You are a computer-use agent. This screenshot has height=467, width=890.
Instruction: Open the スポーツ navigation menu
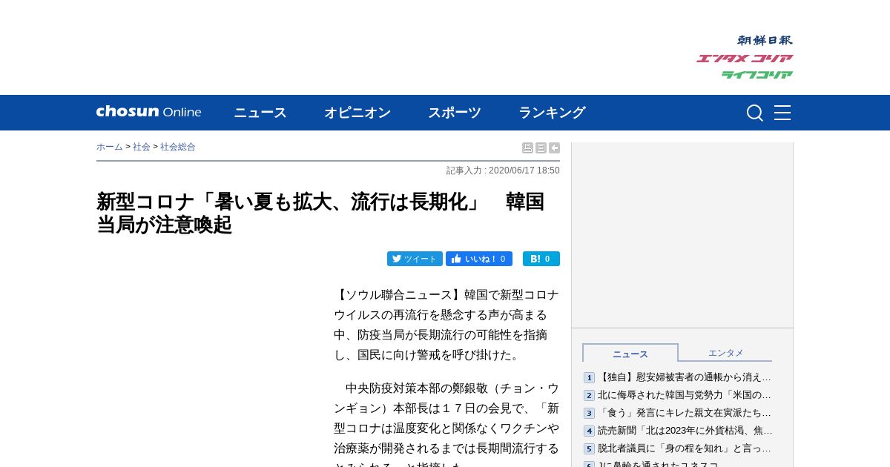point(455,113)
